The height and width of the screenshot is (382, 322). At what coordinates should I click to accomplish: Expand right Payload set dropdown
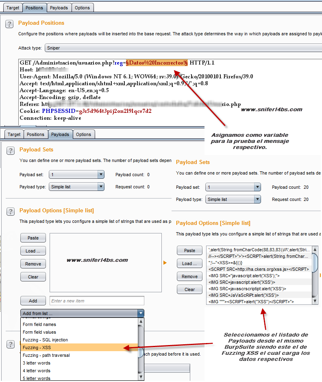pos(233,187)
